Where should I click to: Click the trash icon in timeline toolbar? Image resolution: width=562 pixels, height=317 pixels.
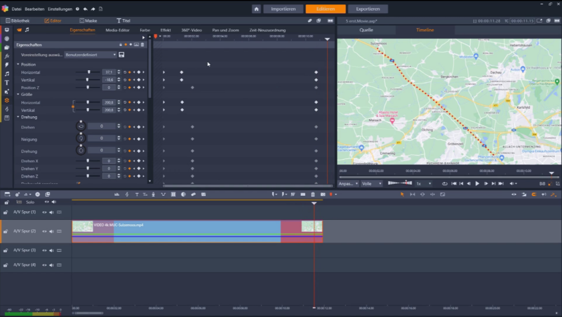(313, 194)
